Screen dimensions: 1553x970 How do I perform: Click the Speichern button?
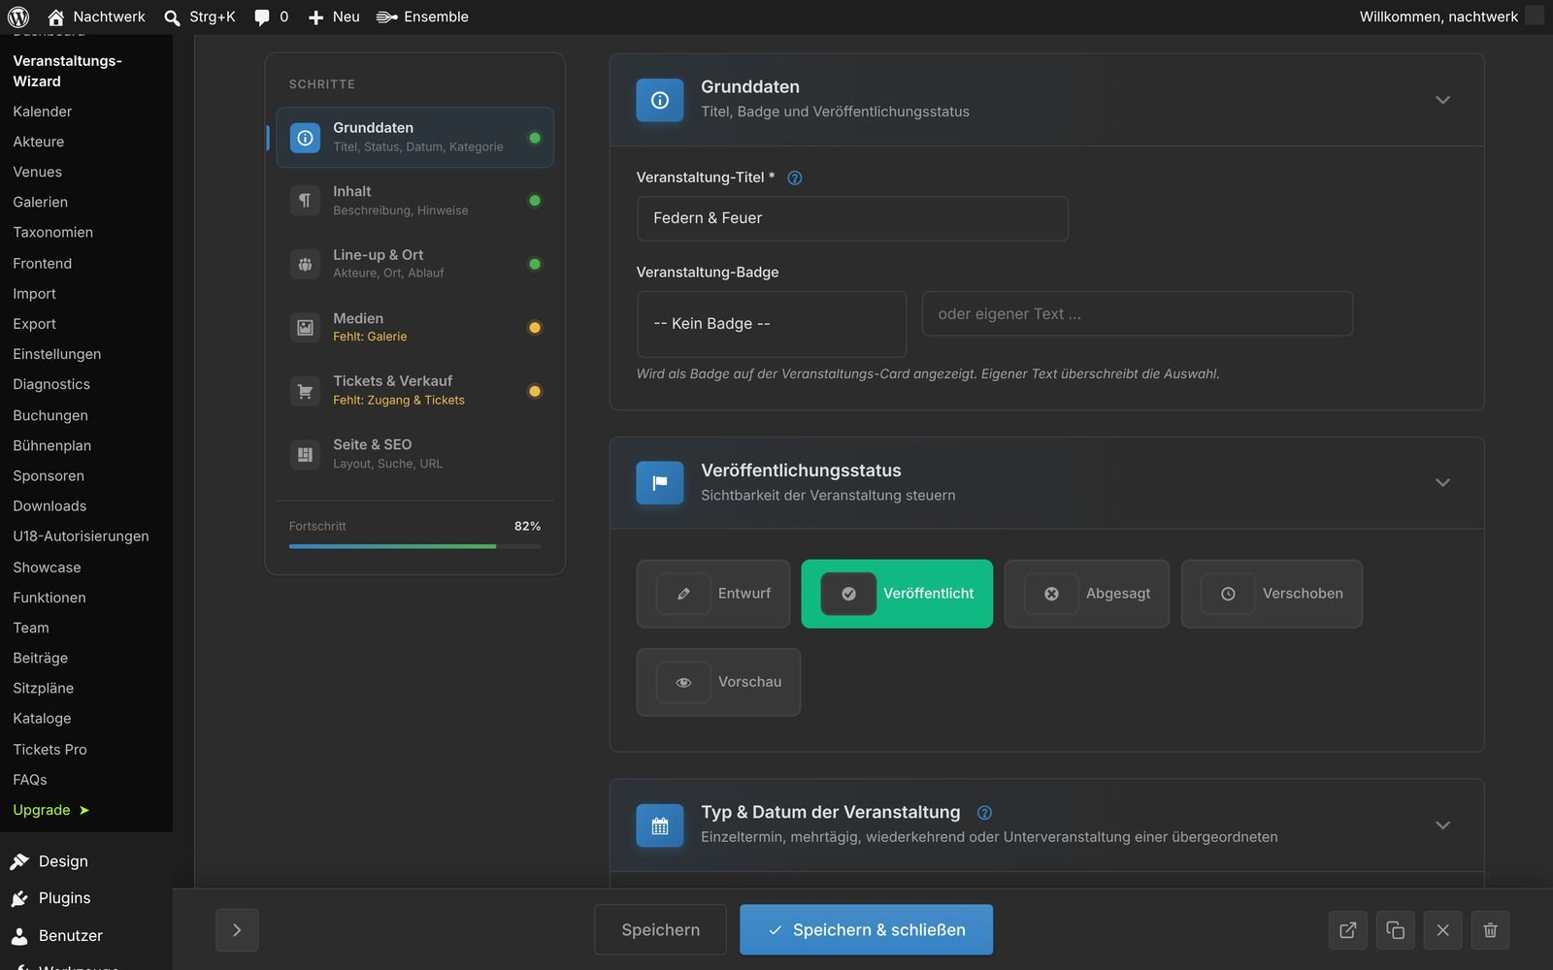660,930
